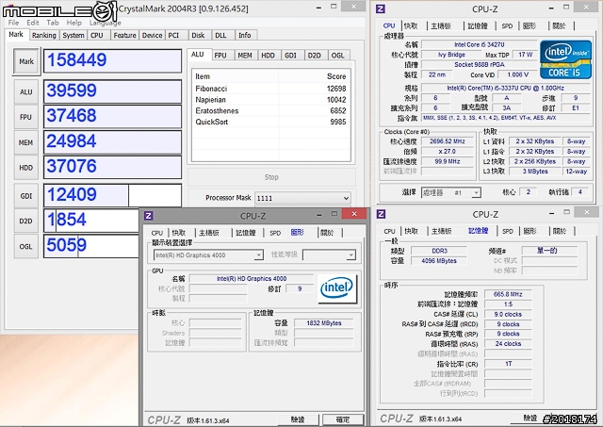Run the ALU benchmark button
The height and width of the screenshot is (427, 603).
click(26, 92)
